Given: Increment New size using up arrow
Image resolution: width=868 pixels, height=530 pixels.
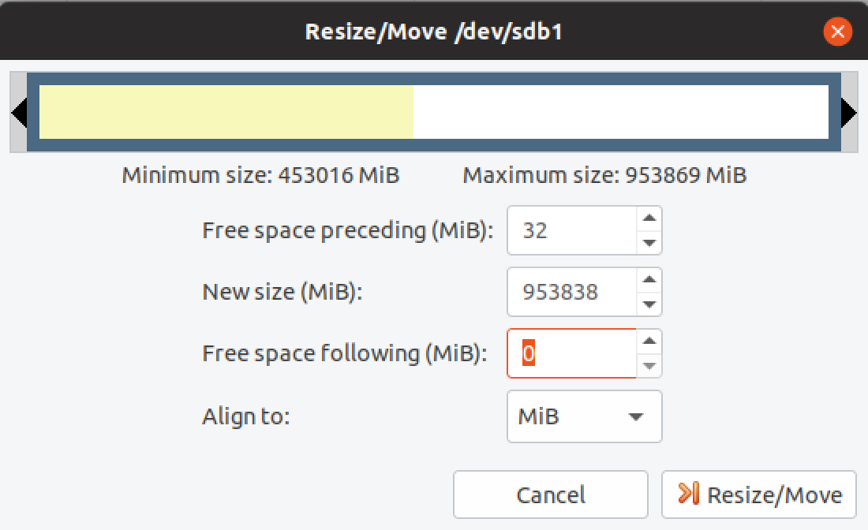Looking at the screenshot, I should click(649, 279).
